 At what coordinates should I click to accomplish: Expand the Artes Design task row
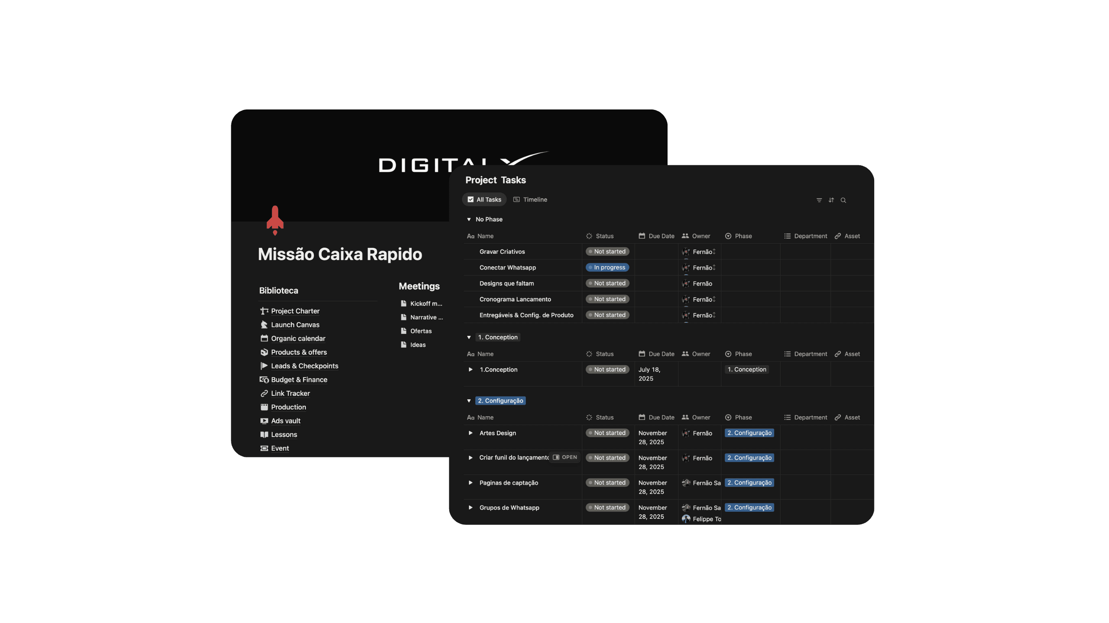470,433
